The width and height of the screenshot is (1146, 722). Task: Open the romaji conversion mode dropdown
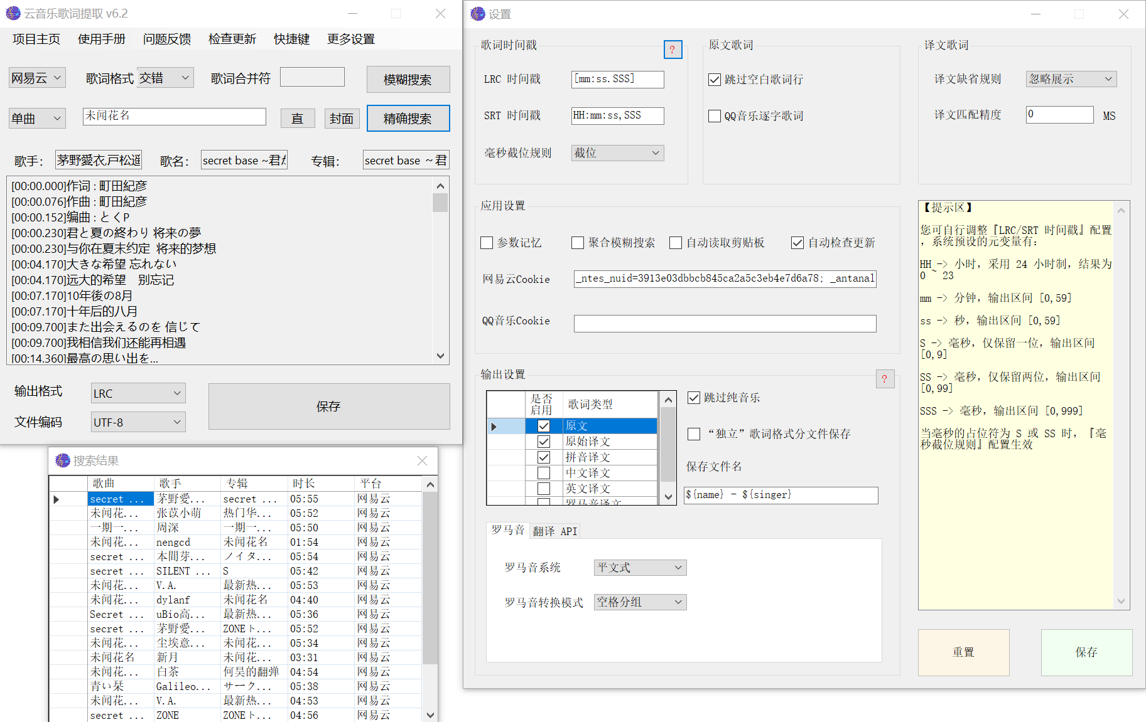(x=641, y=602)
